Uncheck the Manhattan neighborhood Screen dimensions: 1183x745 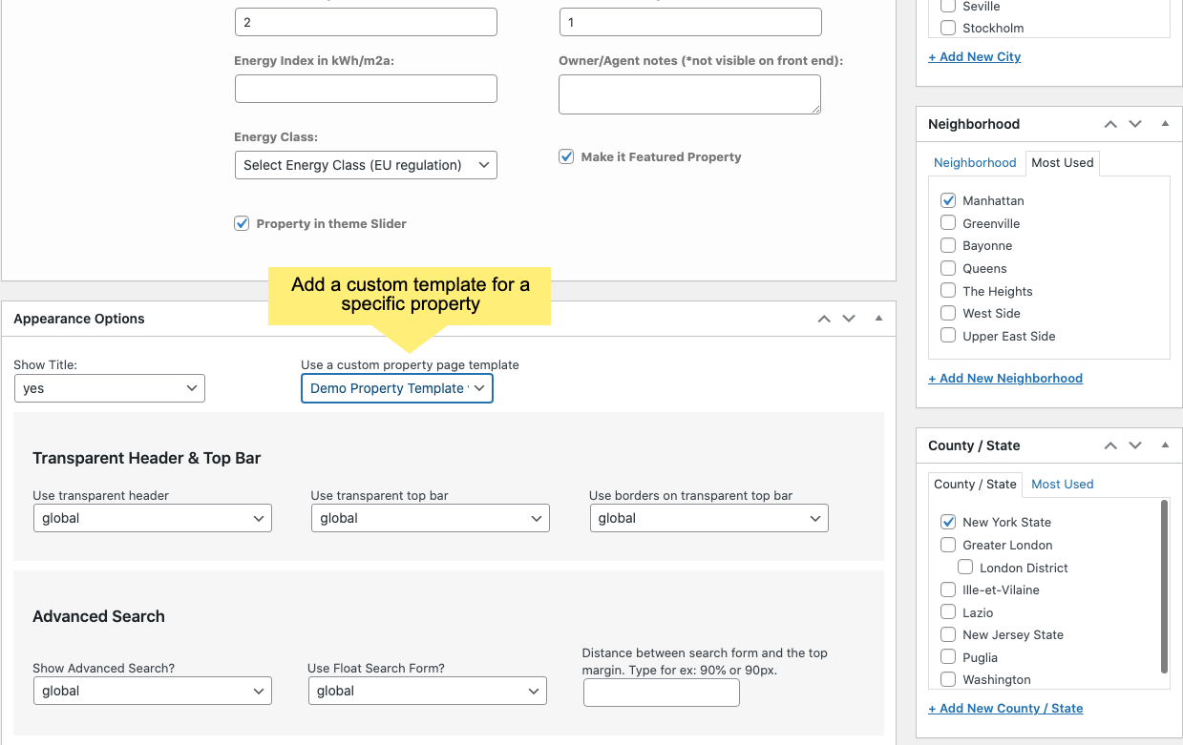tap(948, 200)
